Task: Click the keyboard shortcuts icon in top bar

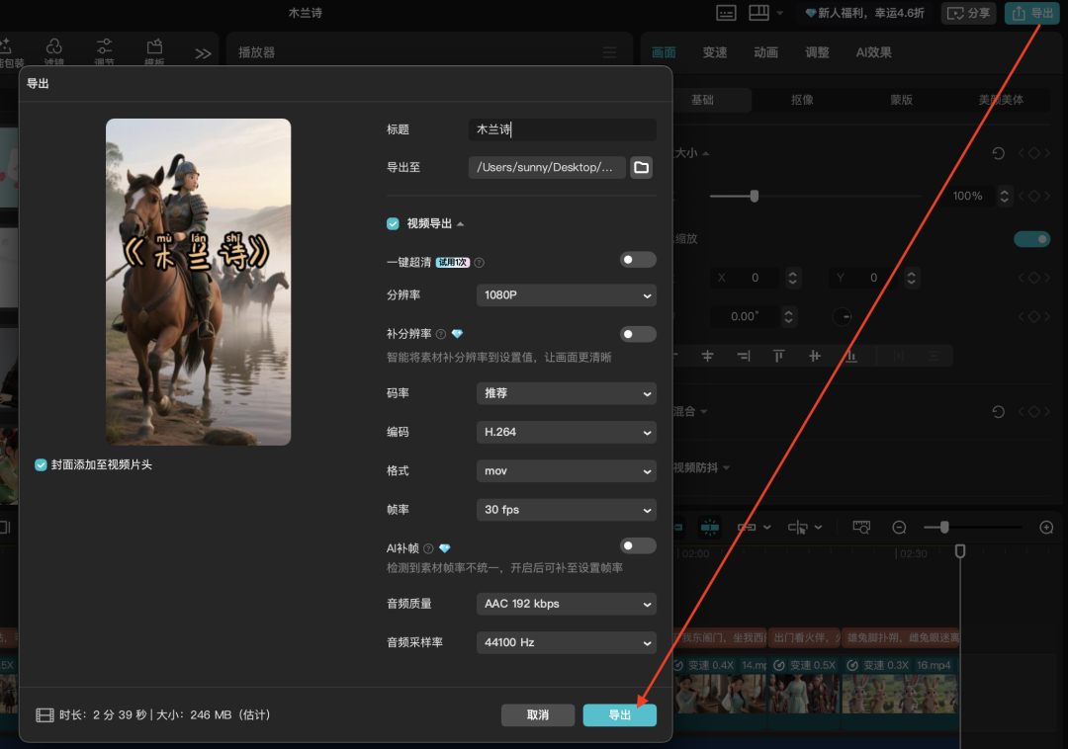Action: click(x=727, y=13)
